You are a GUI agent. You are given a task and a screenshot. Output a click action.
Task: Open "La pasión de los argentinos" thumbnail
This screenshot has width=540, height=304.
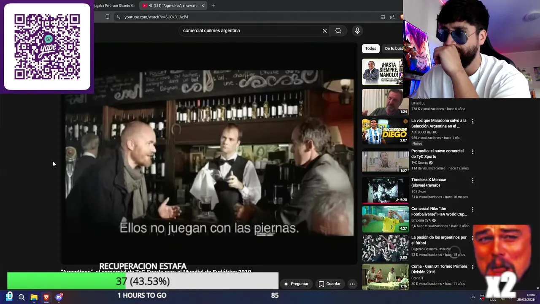click(x=385, y=247)
